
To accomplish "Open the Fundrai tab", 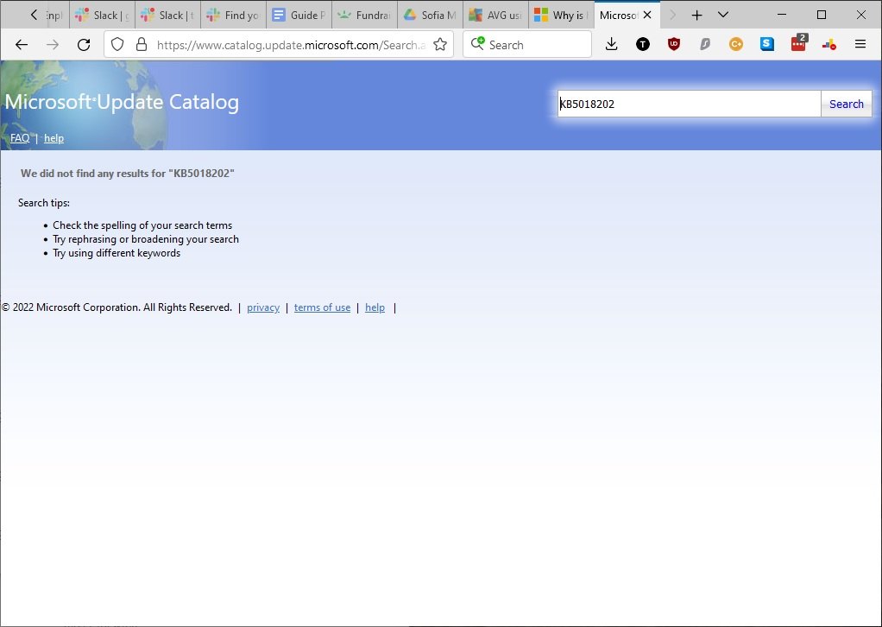I will click(x=364, y=16).
